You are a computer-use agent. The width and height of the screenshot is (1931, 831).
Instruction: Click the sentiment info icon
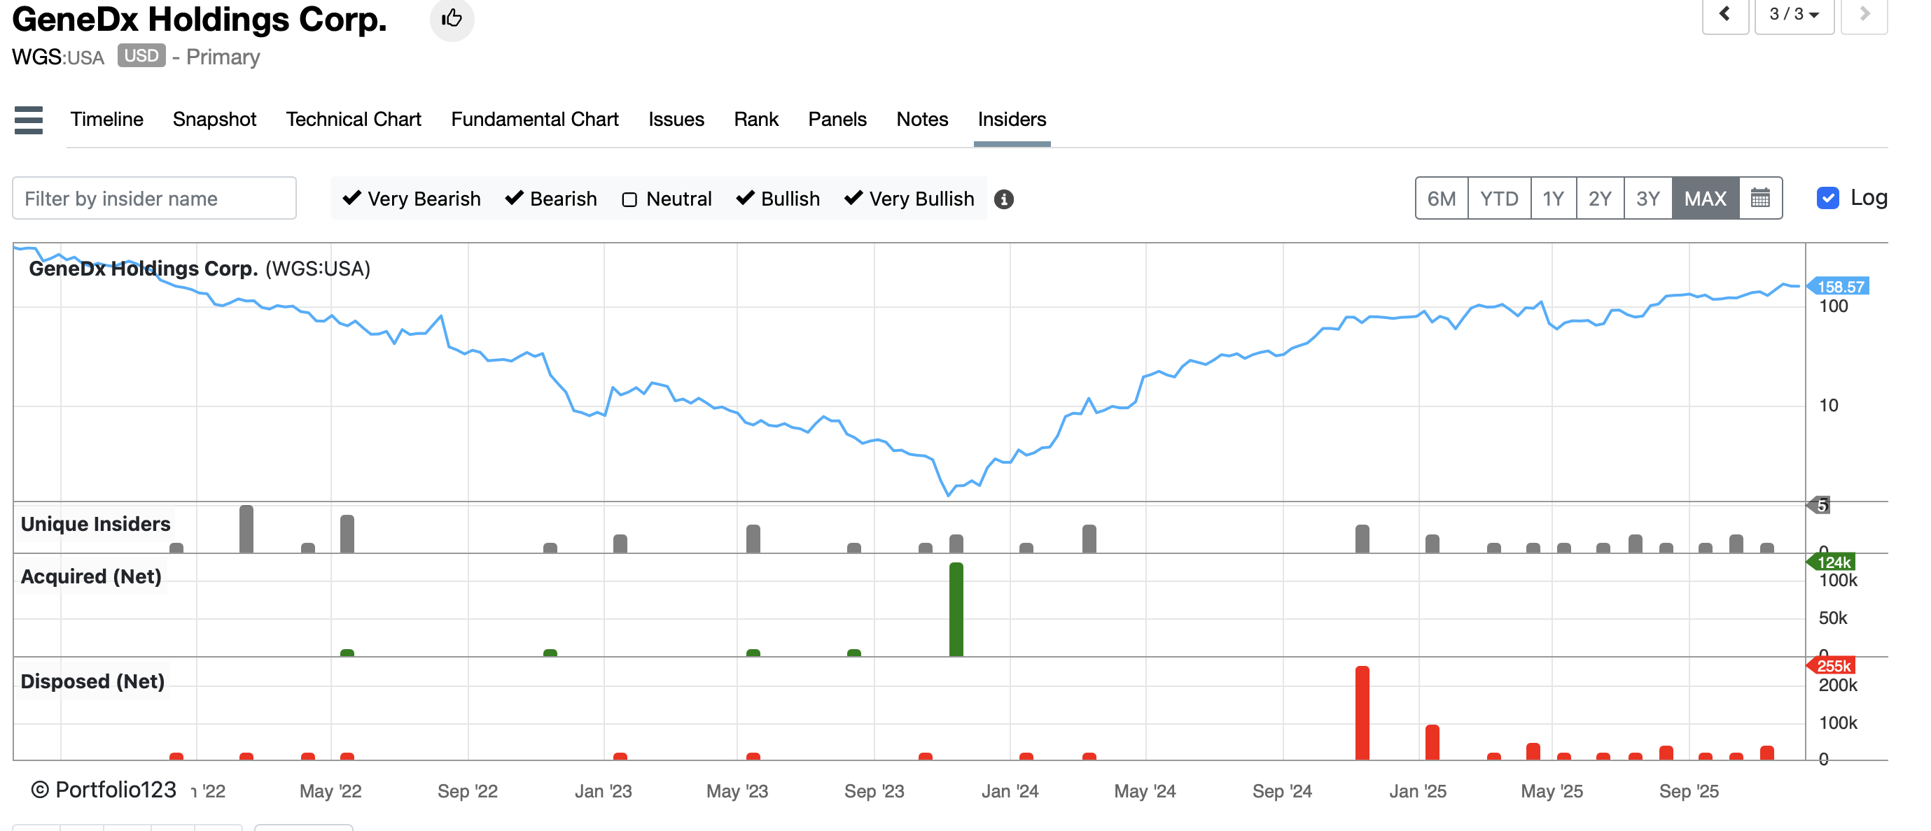point(1003,199)
